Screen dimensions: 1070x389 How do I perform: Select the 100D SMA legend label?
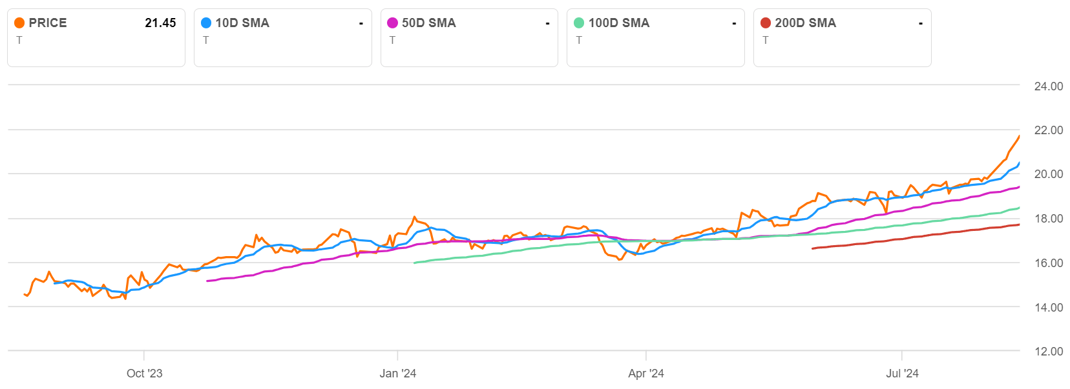click(618, 23)
